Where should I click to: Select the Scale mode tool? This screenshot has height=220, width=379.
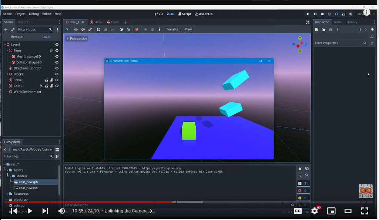point(90,29)
